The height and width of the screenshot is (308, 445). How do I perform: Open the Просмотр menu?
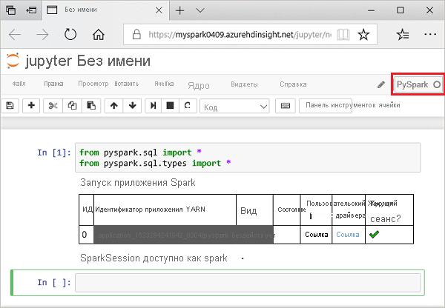tap(93, 84)
